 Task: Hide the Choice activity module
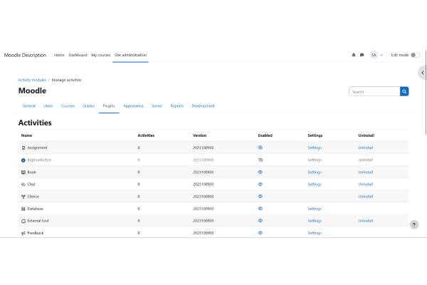point(260,196)
